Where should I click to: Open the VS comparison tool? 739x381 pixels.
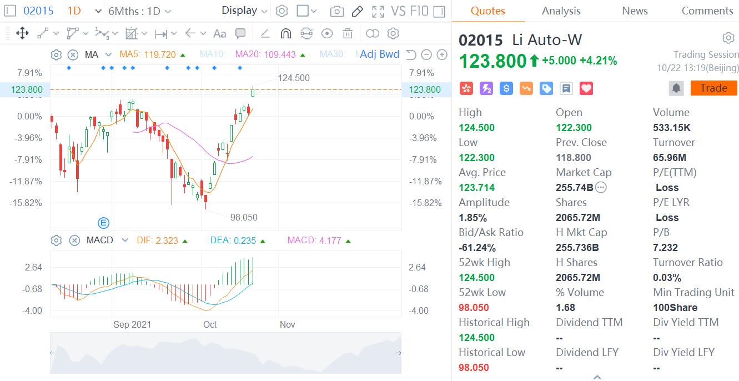click(x=398, y=11)
